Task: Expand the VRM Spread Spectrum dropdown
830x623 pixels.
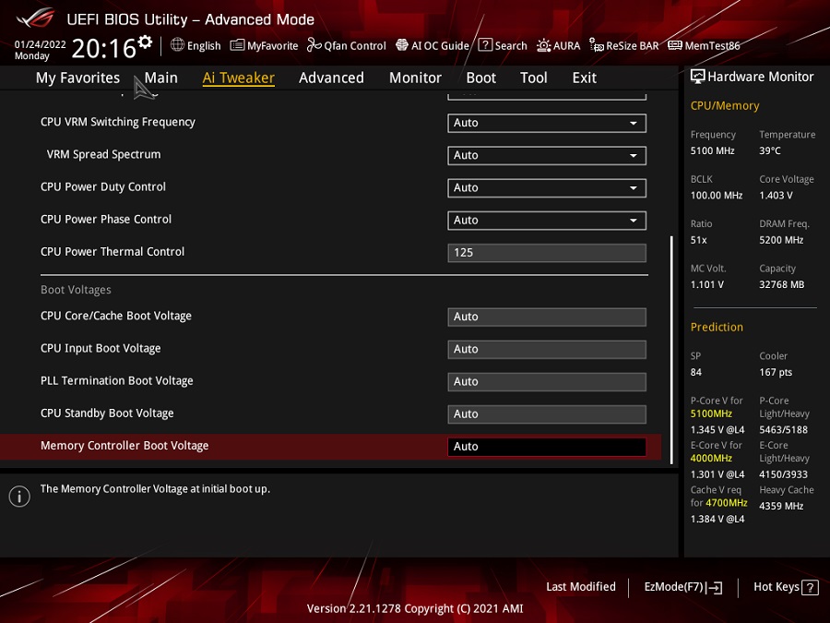Action: pyautogui.click(x=547, y=155)
